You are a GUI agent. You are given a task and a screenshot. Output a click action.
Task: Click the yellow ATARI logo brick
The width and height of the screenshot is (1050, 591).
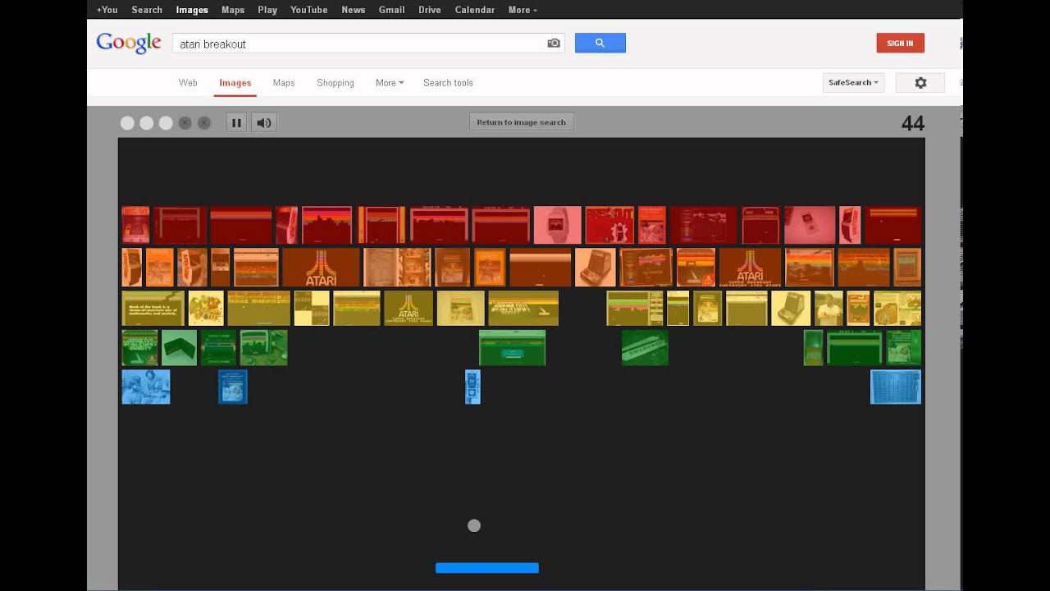(409, 308)
